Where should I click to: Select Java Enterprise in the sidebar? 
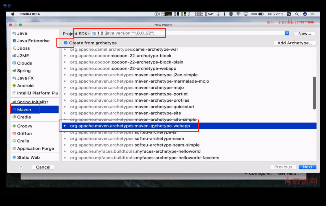[x=31, y=41]
